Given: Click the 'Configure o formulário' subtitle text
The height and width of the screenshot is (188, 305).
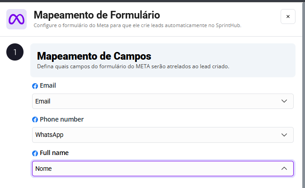Looking at the screenshot, I should coord(59,25).
